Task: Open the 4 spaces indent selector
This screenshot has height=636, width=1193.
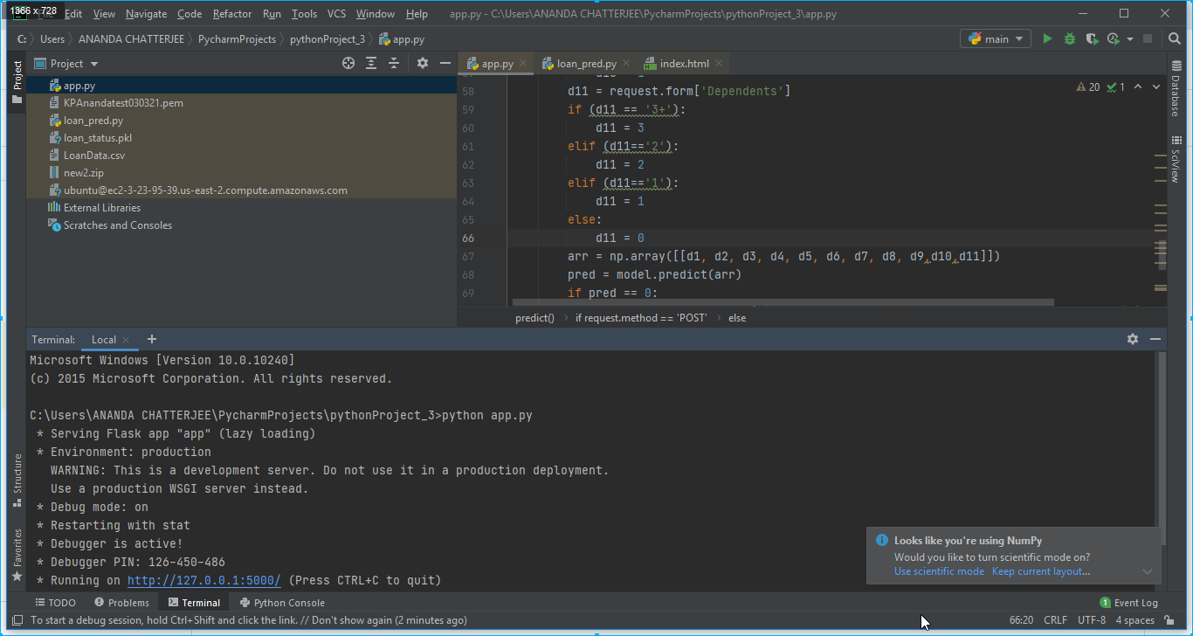Action: coord(1134,620)
